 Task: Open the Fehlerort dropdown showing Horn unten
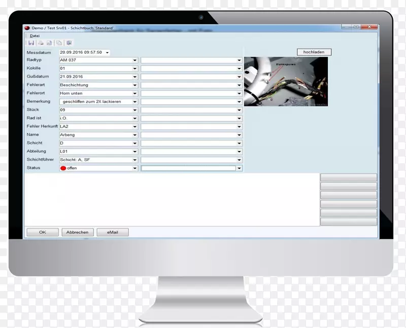point(134,94)
